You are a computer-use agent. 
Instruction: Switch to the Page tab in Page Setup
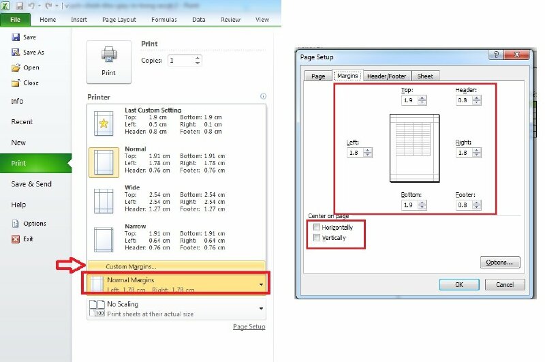pos(318,76)
